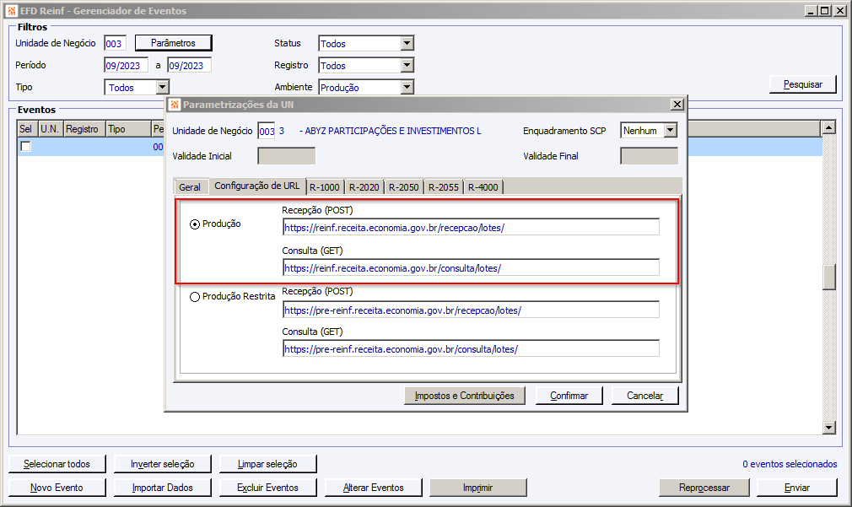Open the R-2020 tab
Viewport: 852px width, 507px height.
click(364, 187)
